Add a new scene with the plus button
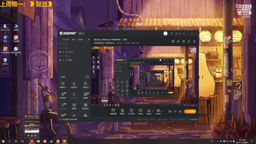The image size is (256, 144). click(x=89, y=39)
